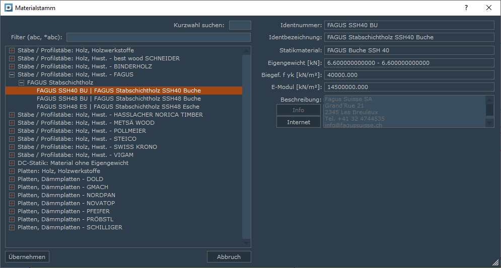
Task: Expand Platten, Dämmplatten - NORDPAN node
Action: (12, 195)
